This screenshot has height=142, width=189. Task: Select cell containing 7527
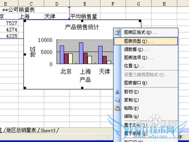click(9, 23)
